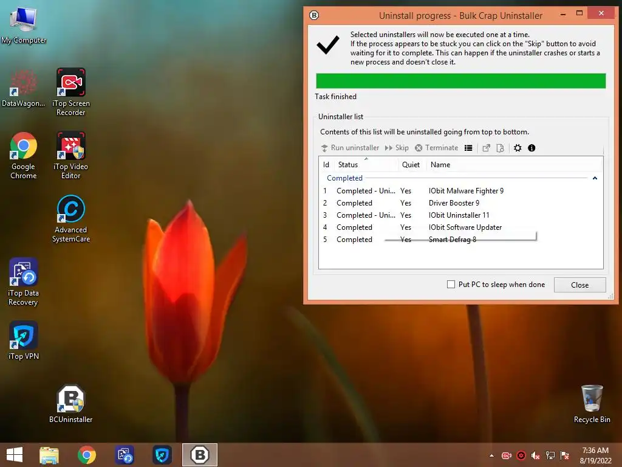
Task: Collapse the Completed group chevron
Action: click(x=595, y=178)
